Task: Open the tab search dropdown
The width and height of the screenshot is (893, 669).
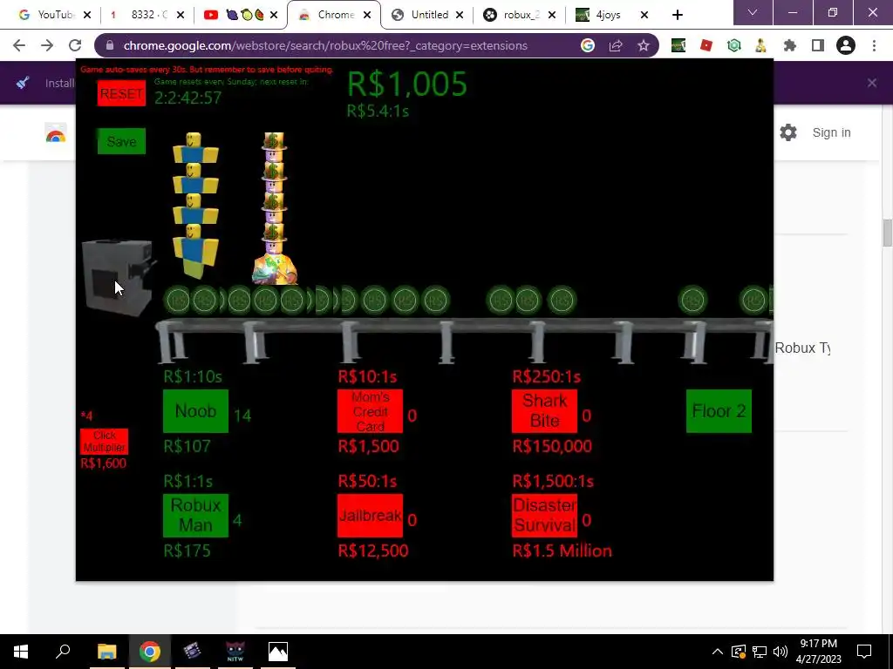Action: click(x=753, y=12)
